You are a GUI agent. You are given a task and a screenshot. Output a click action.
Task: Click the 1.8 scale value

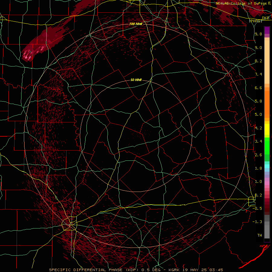coord(258,168)
